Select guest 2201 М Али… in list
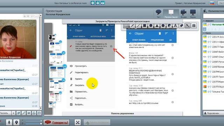This screenshot has width=224, height=126. click(213, 37)
